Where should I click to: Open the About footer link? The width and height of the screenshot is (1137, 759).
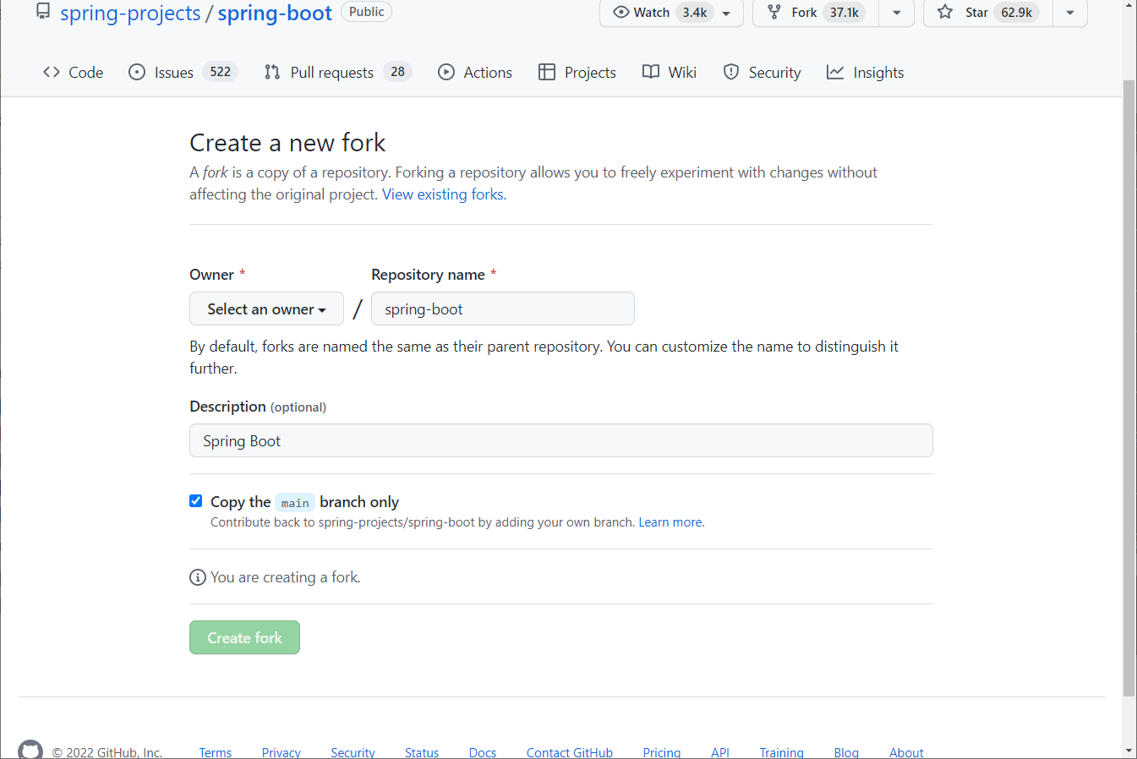coord(906,752)
